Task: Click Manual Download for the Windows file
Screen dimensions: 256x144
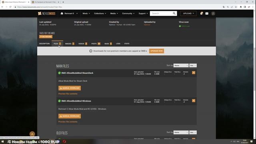Action: point(70,116)
